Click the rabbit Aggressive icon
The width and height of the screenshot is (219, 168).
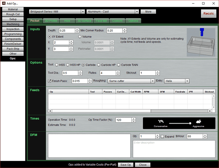point(198,121)
